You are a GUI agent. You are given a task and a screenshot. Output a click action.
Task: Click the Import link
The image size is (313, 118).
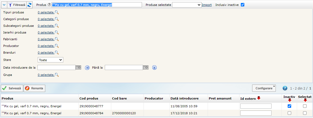(x=207, y=5)
